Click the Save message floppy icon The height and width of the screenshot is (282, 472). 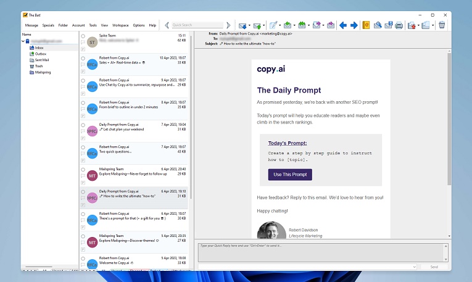(388, 25)
